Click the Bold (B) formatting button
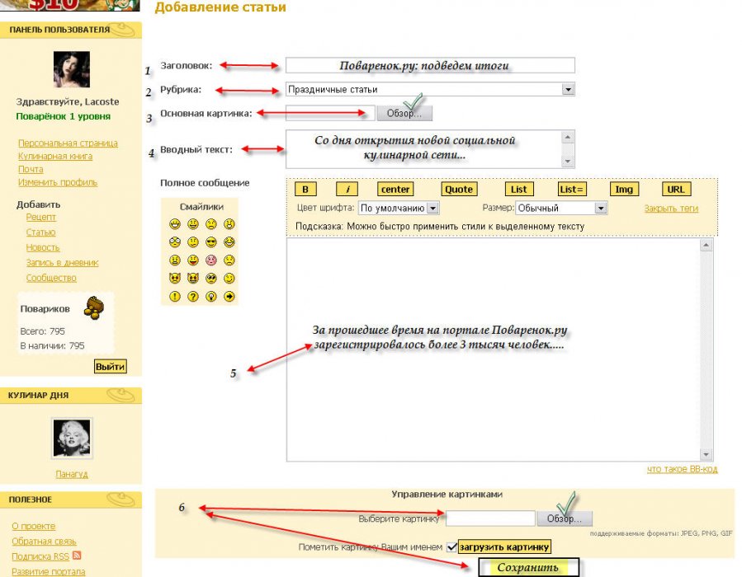This screenshot has width=742, height=577. pos(305,189)
